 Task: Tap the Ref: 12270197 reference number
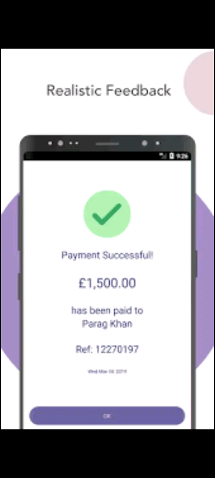[107, 349]
